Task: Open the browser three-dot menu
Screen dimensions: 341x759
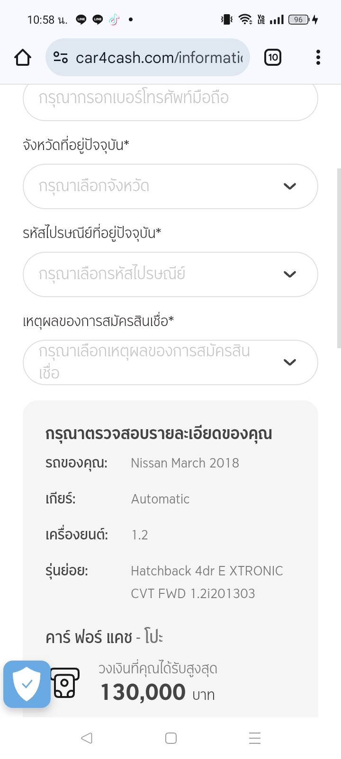Action: [318, 58]
